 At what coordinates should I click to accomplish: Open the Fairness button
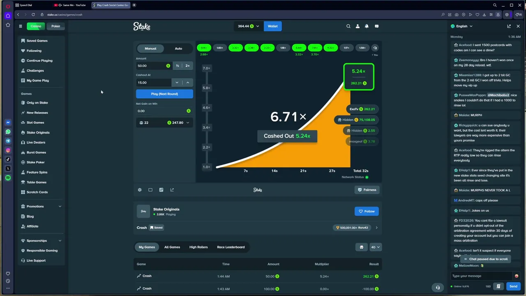click(x=367, y=190)
